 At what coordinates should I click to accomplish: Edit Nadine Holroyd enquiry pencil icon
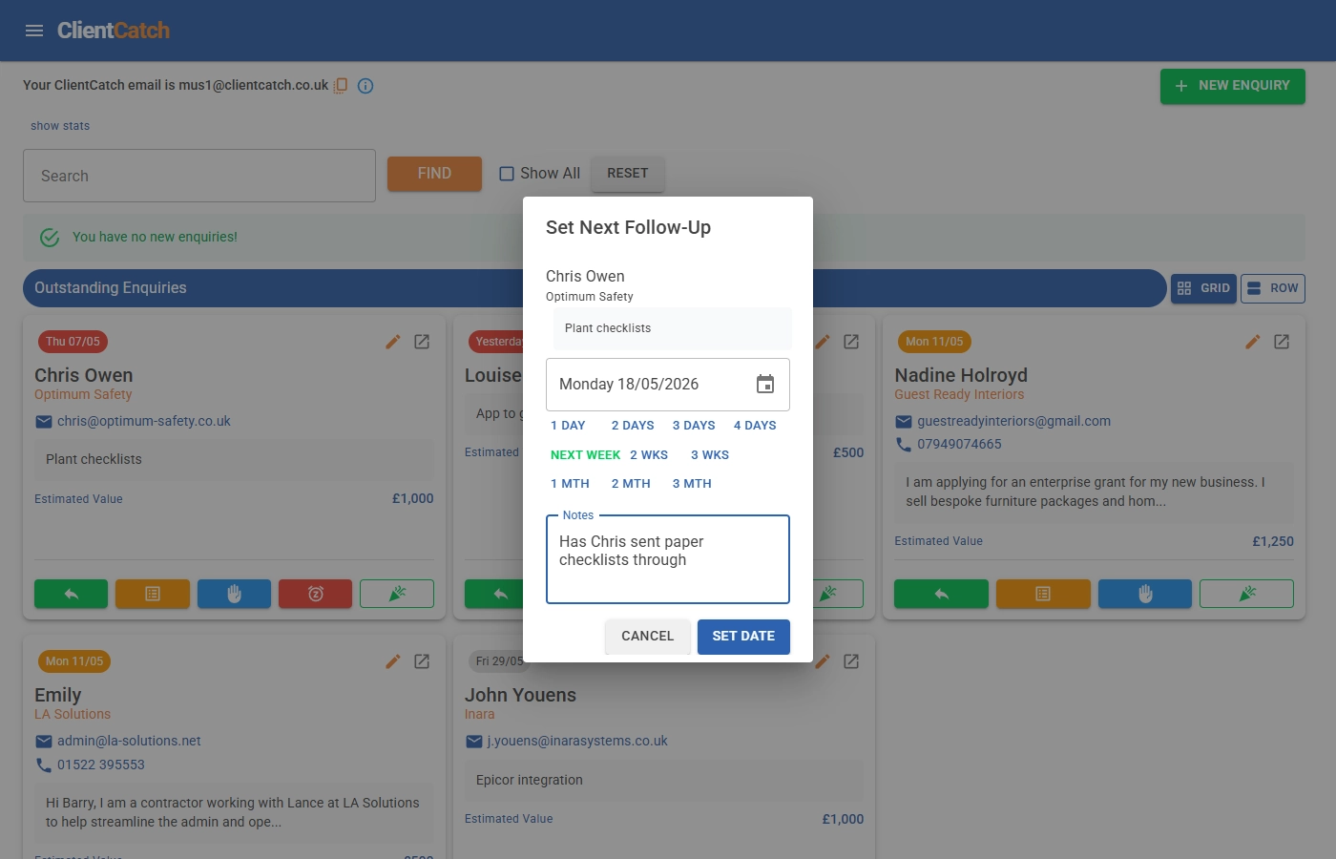click(1253, 342)
